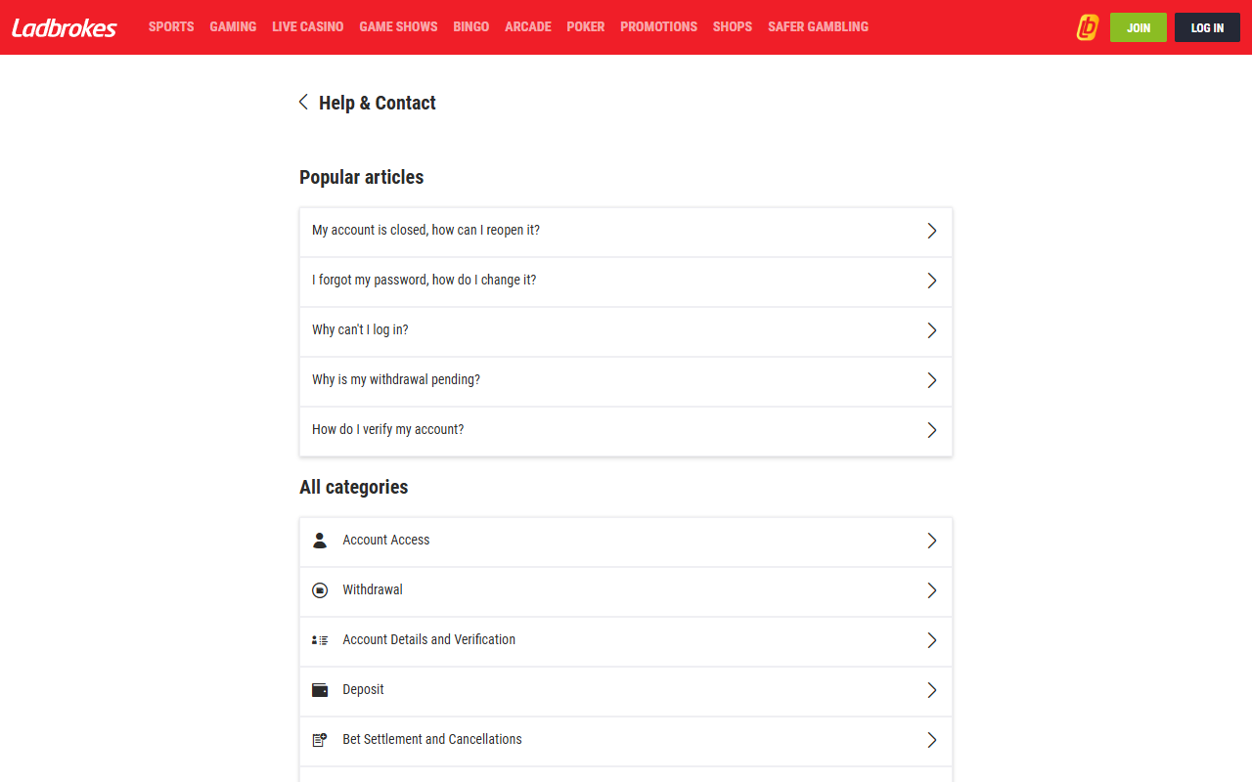The height and width of the screenshot is (782, 1252).
Task: Click the Bet Settlement and Cancellations icon
Action: (x=320, y=740)
